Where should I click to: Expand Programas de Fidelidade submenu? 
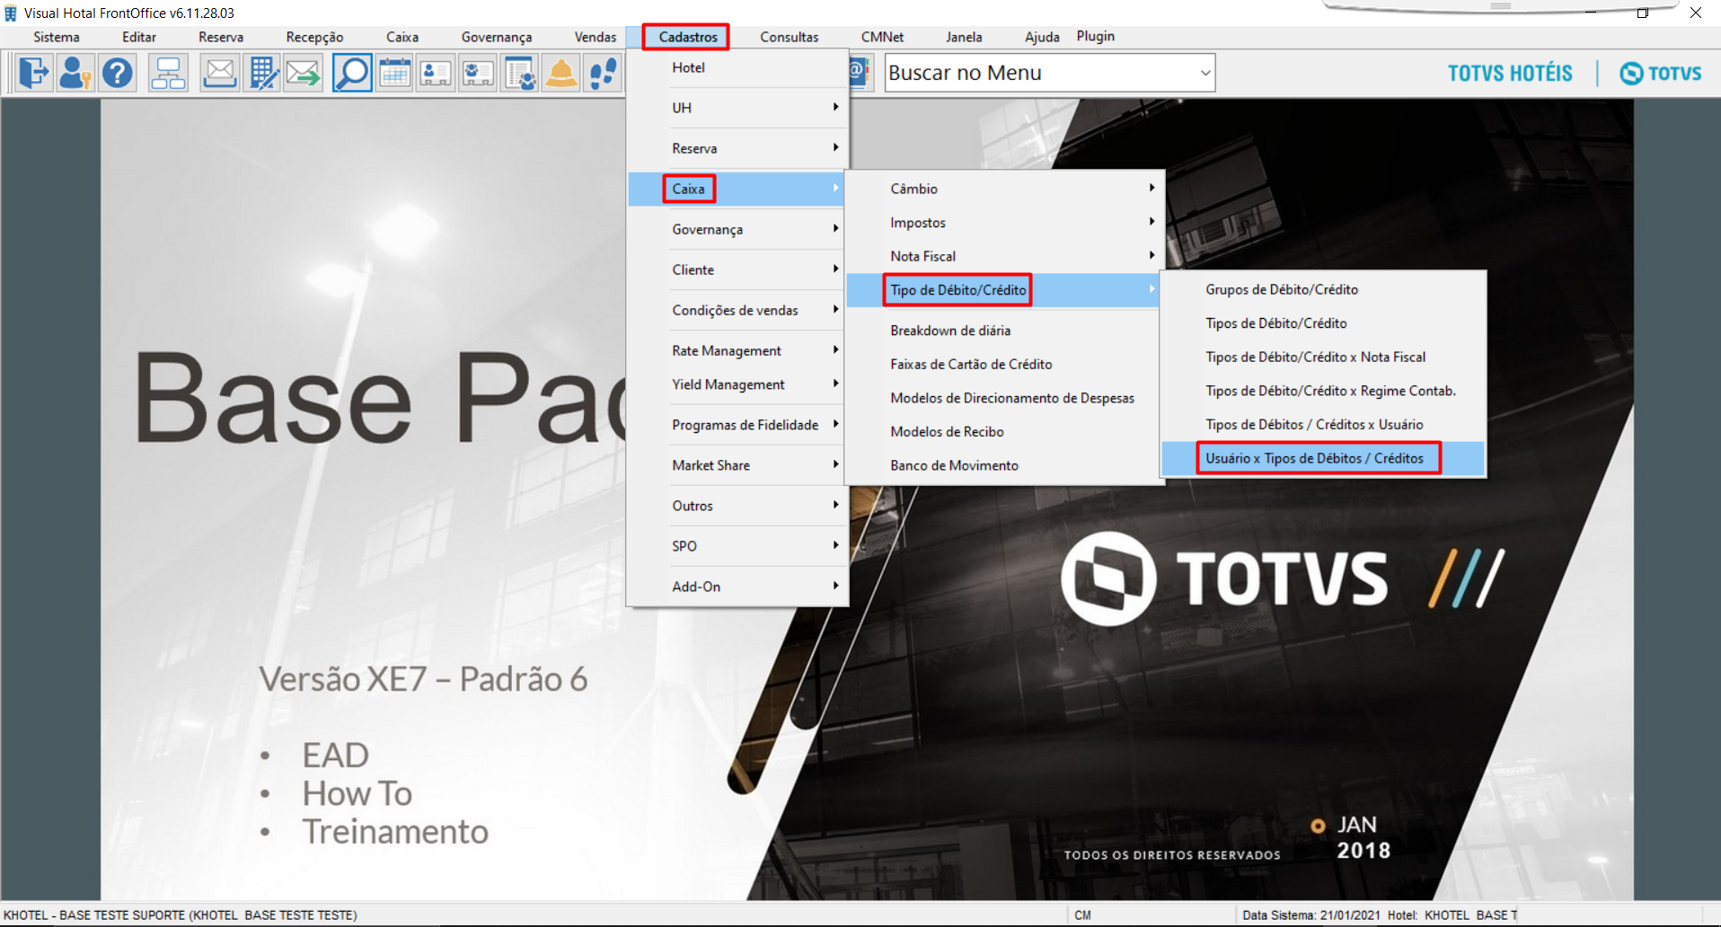click(x=737, y=425)
